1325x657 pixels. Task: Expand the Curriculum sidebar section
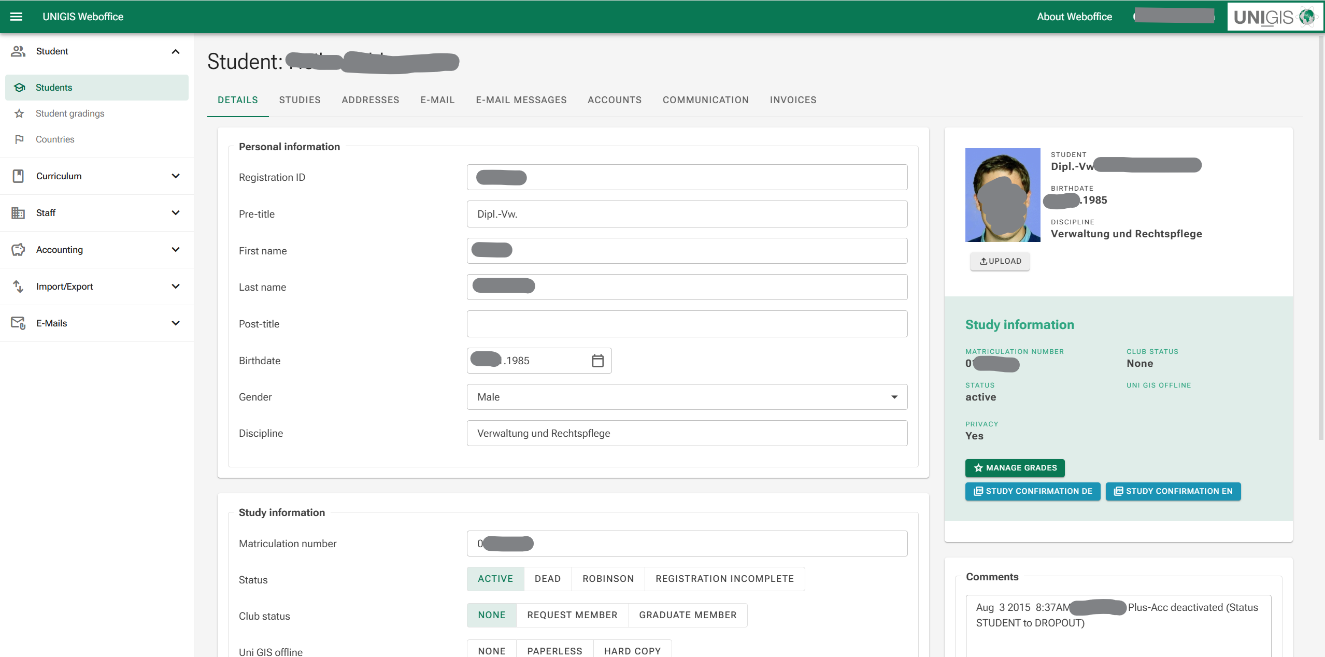176,176
